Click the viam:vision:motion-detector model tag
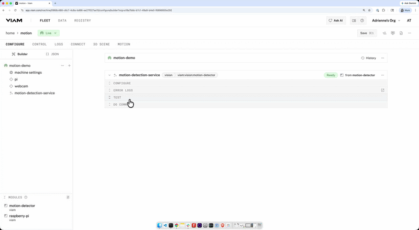This screenshot has height=230, width=419. [196, 75]
